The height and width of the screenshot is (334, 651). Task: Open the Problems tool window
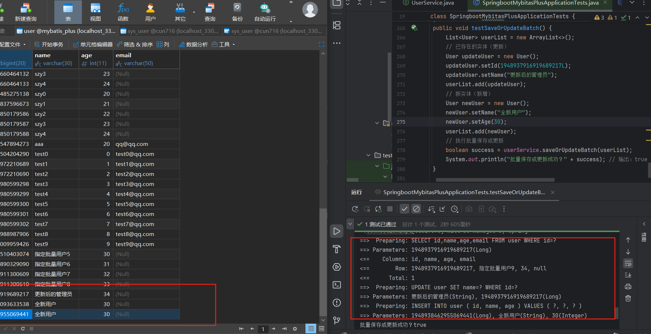click(x=337, y=303)
